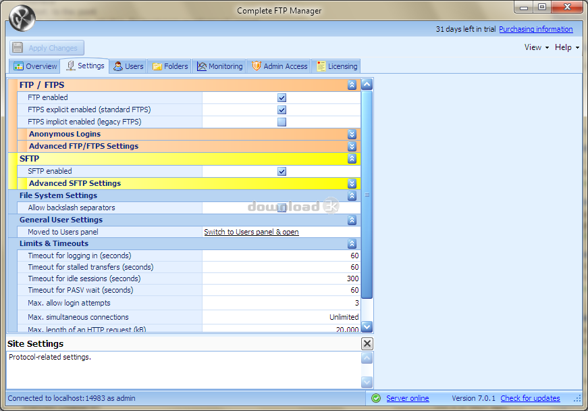
Task: Expand Advanced FTP/FTPS Settings section
Action: click(x=352, y=146)
